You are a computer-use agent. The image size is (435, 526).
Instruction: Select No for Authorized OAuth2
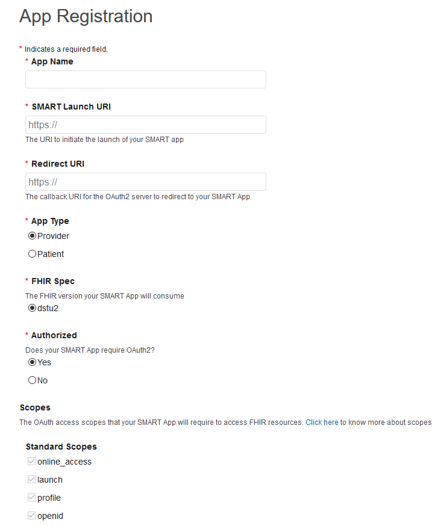[33, 380]
